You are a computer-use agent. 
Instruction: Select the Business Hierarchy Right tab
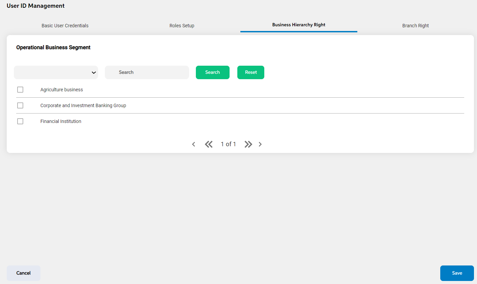(x=299, y=25)
